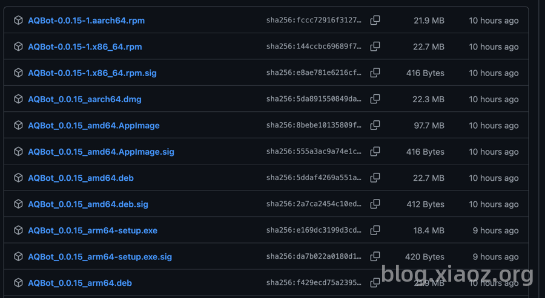Copy checksum for AQBot_0.0.15_amd64.AppImage
Viewport: 545px width, 298px height.
pyautogui.click(x=375, y=126)
